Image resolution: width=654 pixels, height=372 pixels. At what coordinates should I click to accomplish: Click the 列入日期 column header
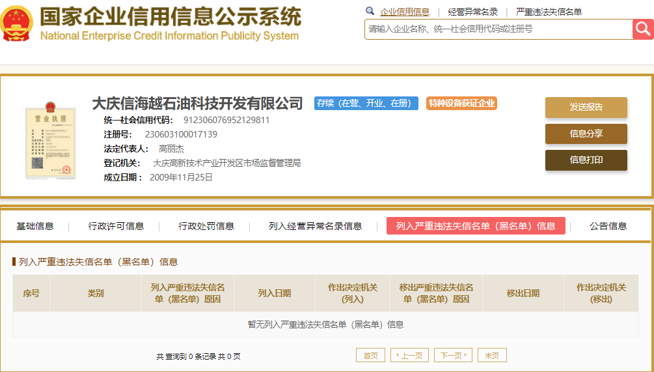(275, 293)
